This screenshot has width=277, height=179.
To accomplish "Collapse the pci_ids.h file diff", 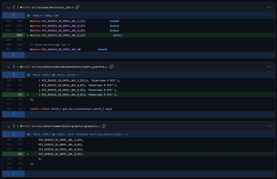I will click(x=8, y=8).
